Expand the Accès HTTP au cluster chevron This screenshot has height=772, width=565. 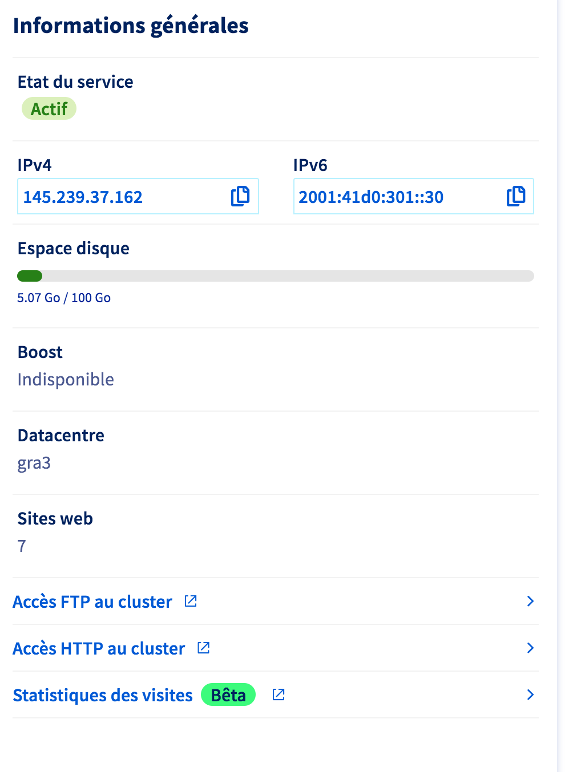[530, 648]
